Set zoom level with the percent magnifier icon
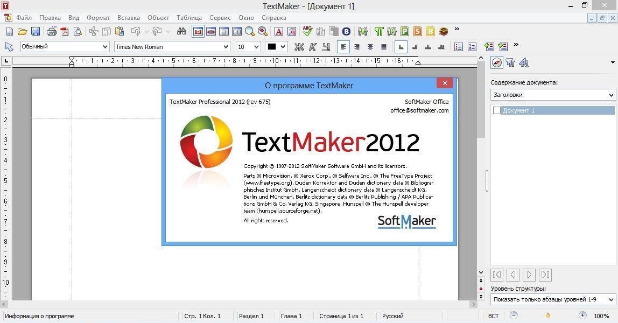This screenshot has width=618, height=323. 263,32
